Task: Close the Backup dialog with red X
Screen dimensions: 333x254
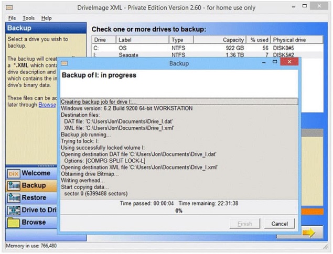Action: 289,62
